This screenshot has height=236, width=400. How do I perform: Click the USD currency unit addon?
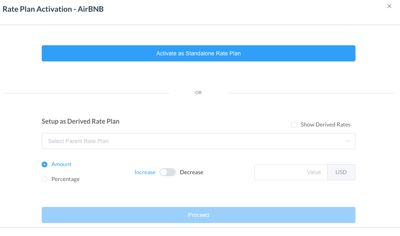coord(341,172)
